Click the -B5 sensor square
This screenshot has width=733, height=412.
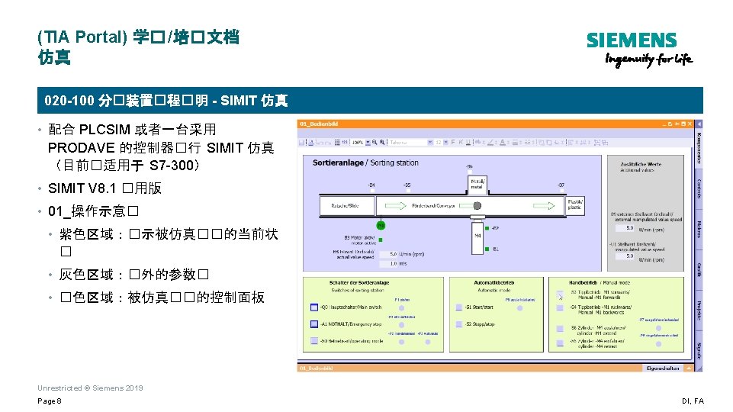(408, 191)
